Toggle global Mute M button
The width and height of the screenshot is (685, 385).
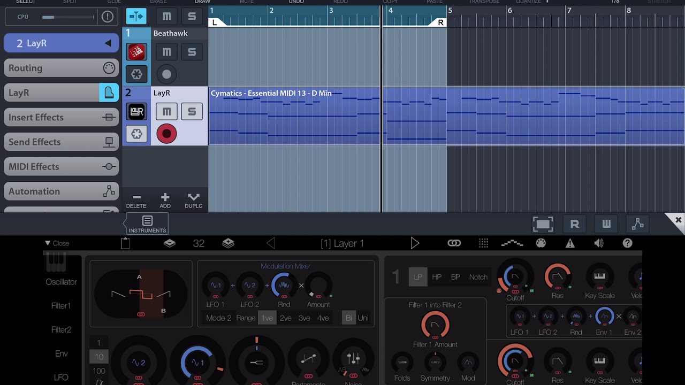pos(167,17)
